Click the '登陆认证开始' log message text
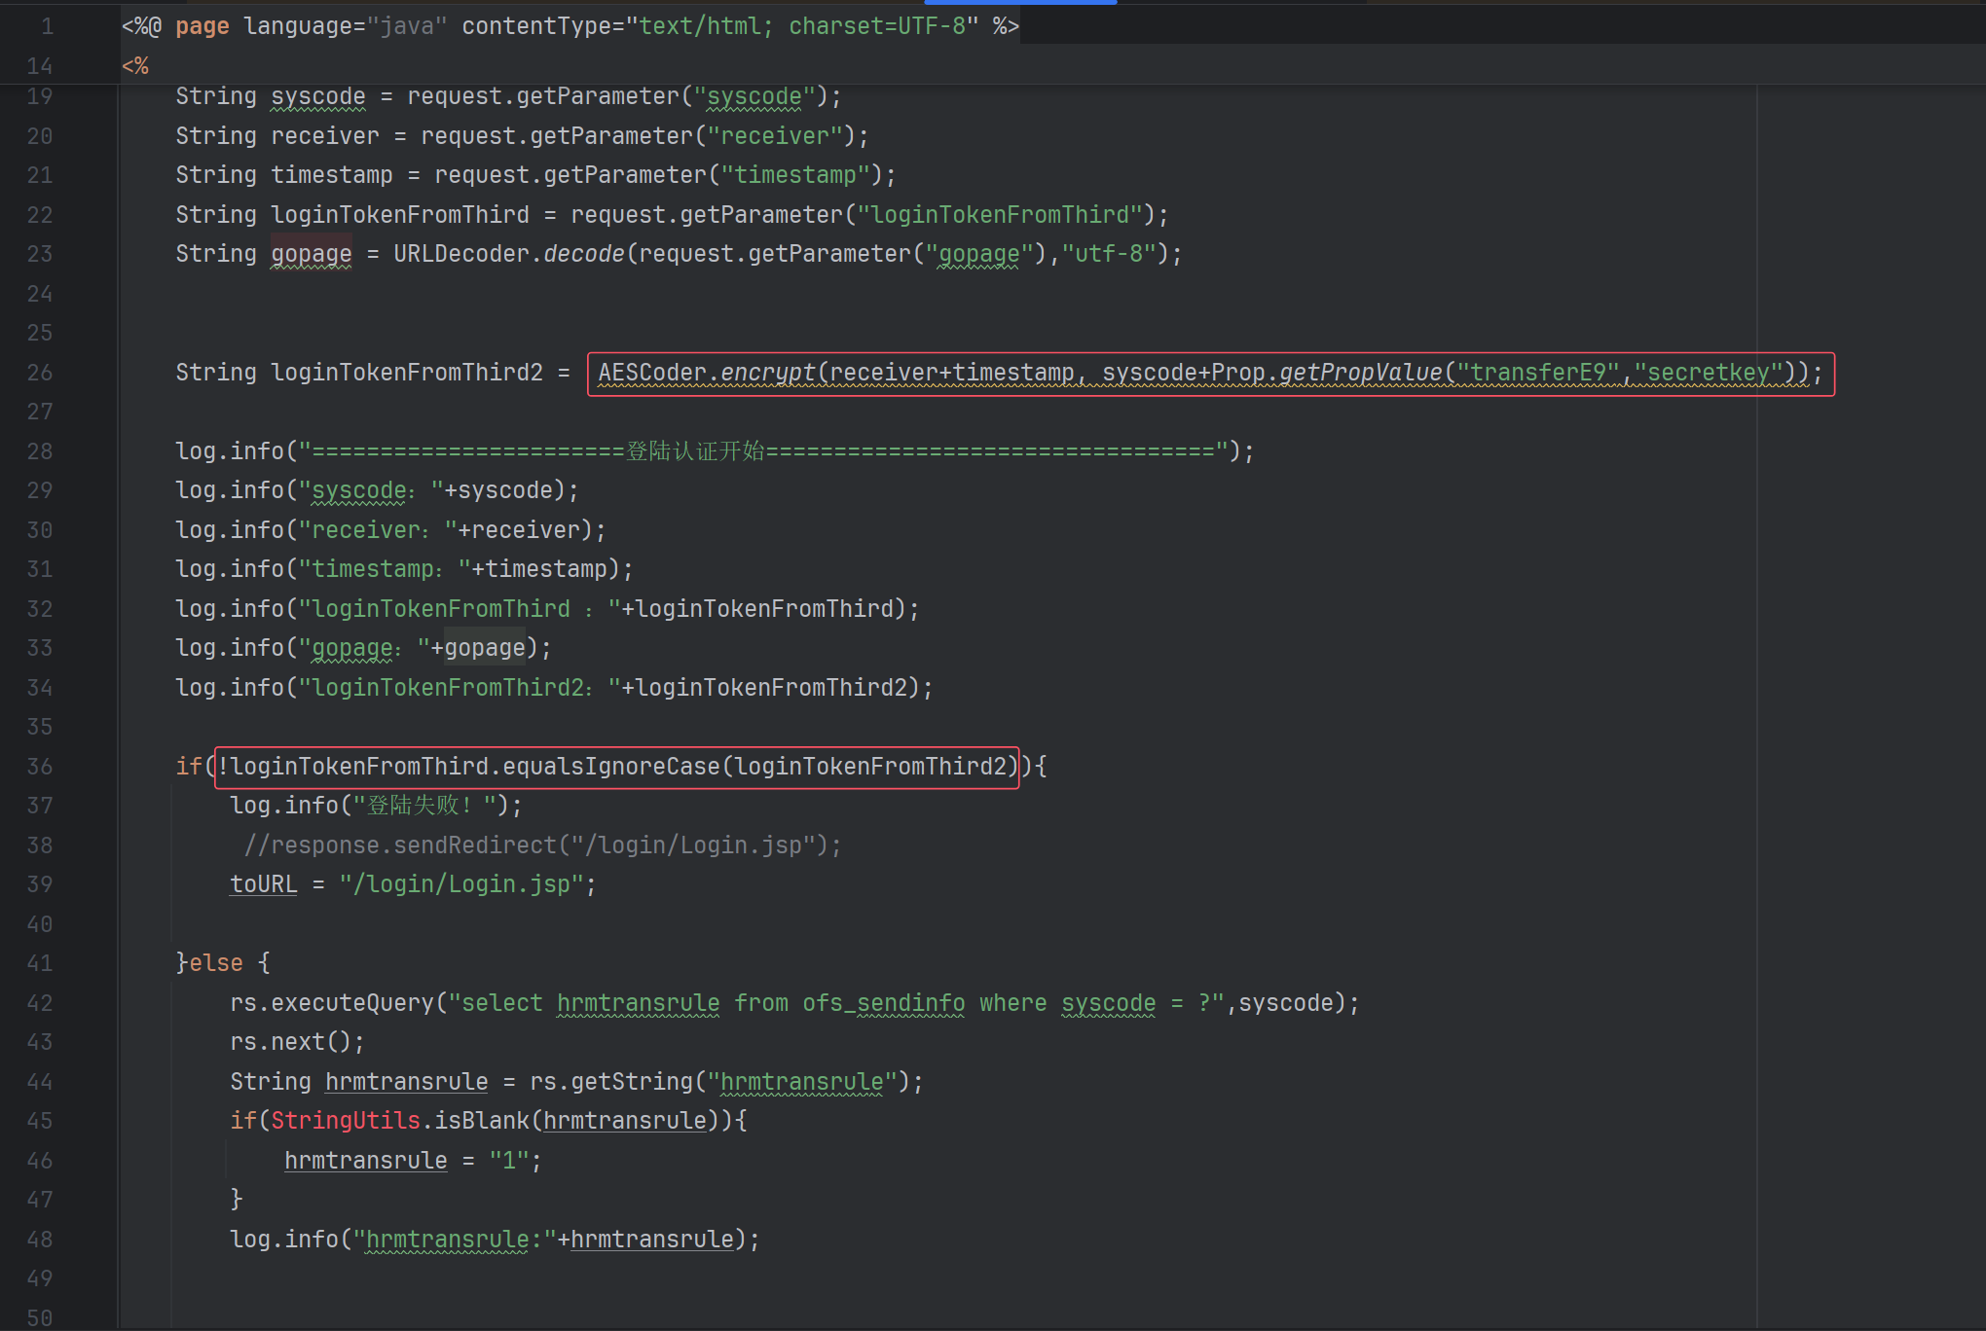The width and height of the screenshot is (1986, 1331). click(x=695, y=451)
